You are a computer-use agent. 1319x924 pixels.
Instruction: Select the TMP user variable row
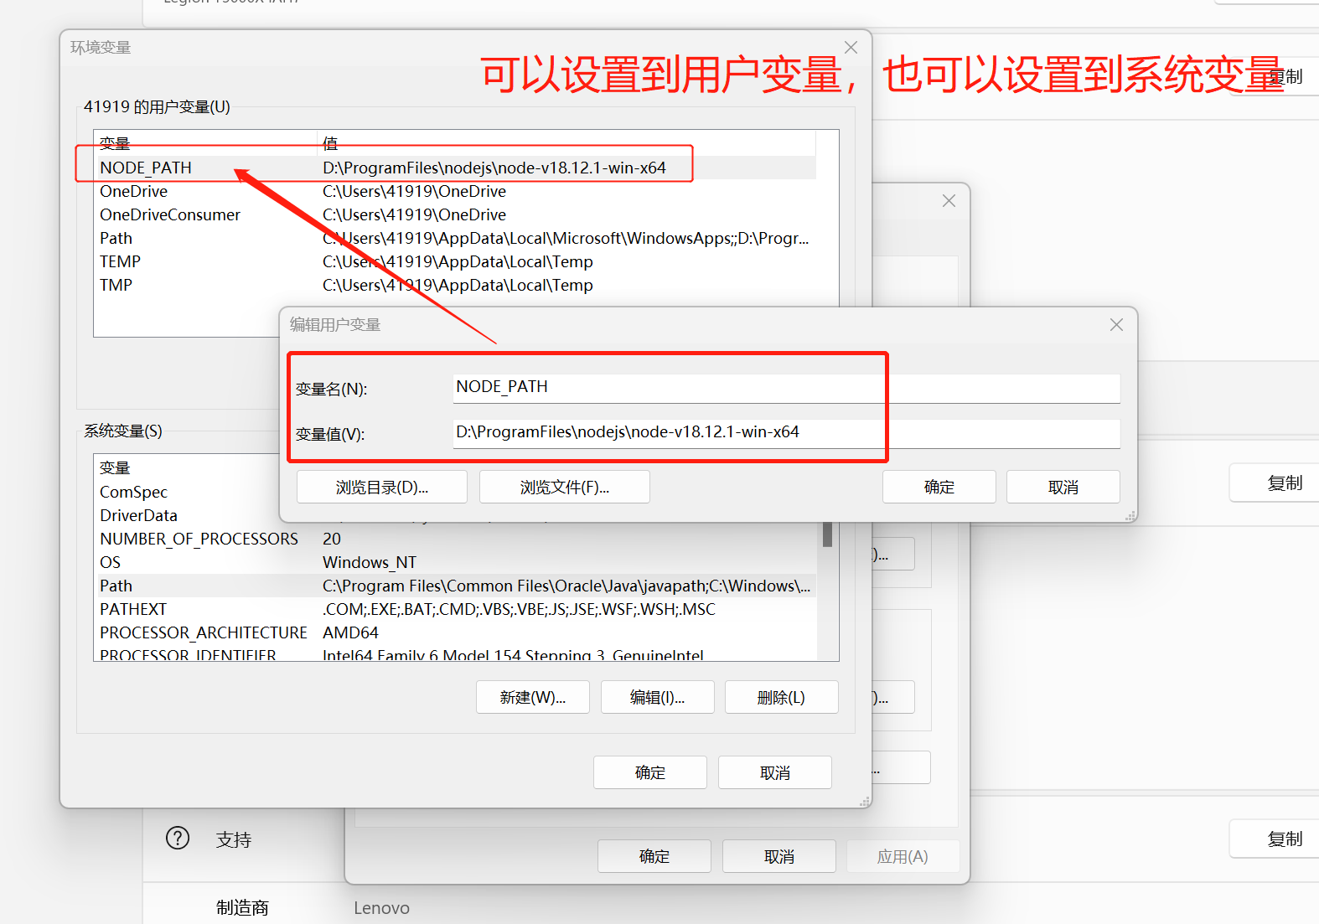coord(457,285)
